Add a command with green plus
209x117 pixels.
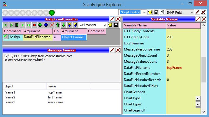[x=40, y=25]
